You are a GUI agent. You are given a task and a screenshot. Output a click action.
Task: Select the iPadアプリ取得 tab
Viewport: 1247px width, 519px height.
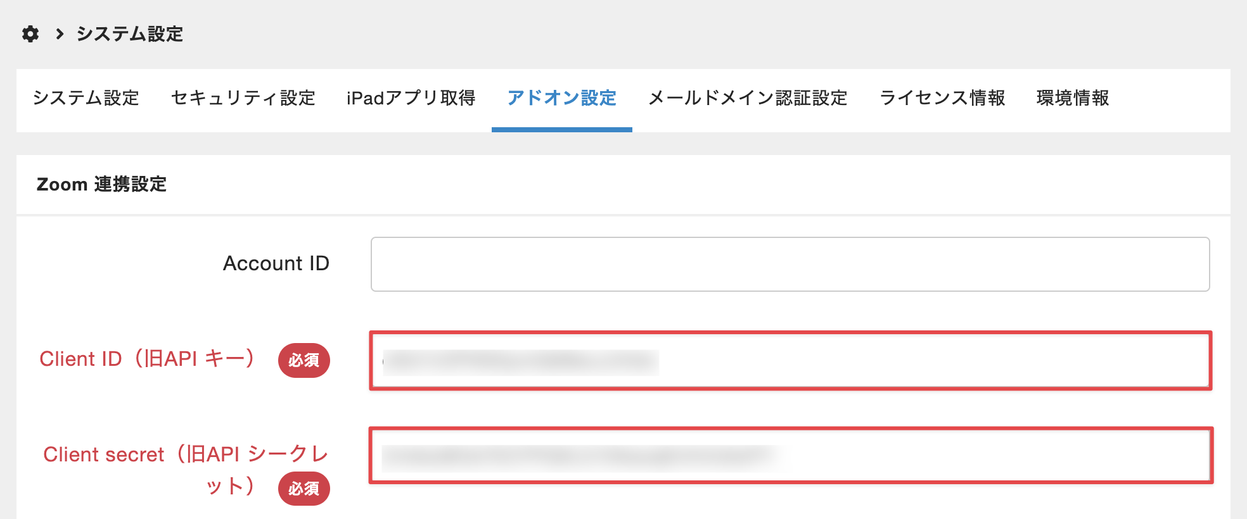click(411, 98)
